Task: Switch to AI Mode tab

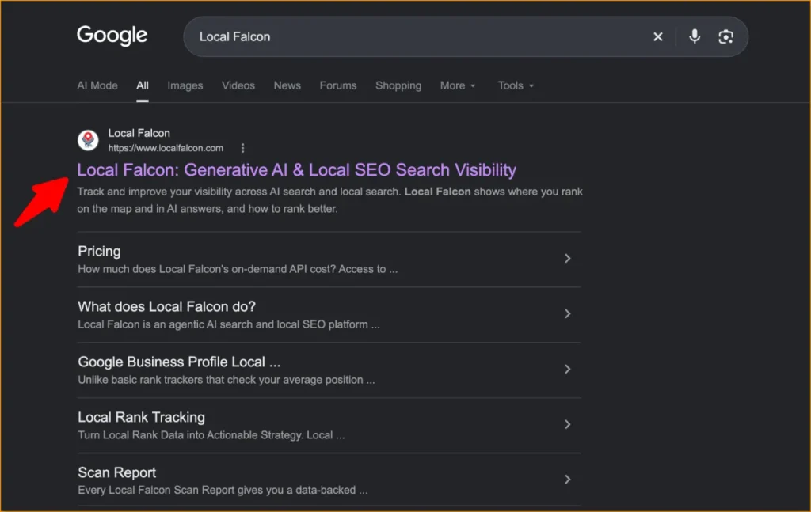Action: [x=97, y=85]
